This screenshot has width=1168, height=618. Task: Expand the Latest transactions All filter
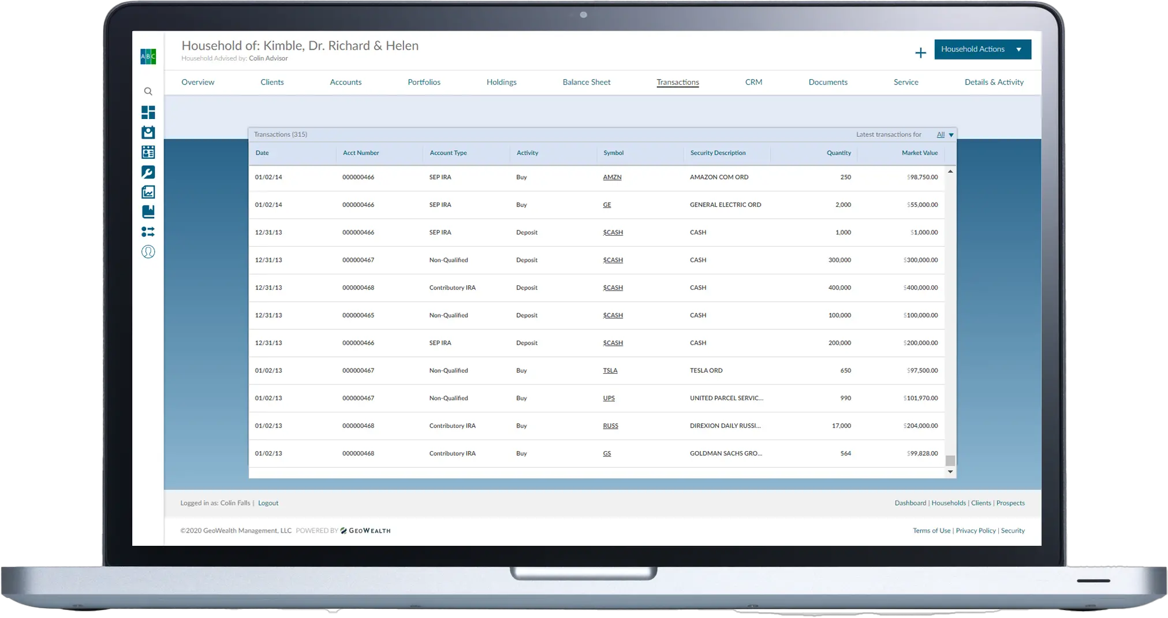pos(945,135)
